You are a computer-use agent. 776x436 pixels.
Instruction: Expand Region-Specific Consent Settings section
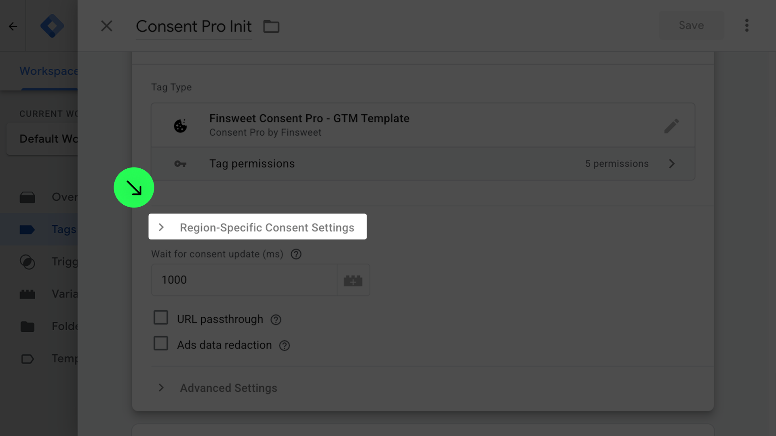tap(257, 227)
